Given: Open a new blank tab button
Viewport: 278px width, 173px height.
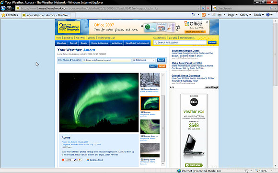Looking at the screenshot, I should [x=73, y=15].
